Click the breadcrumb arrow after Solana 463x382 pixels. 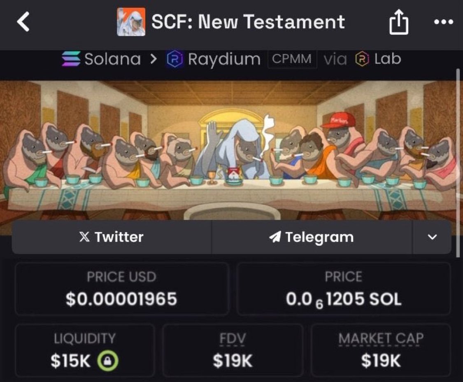pyautogui.click(x=153, y=59)
